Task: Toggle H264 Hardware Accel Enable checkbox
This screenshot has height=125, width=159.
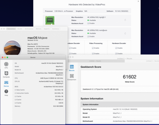Action: coord(88,23)
